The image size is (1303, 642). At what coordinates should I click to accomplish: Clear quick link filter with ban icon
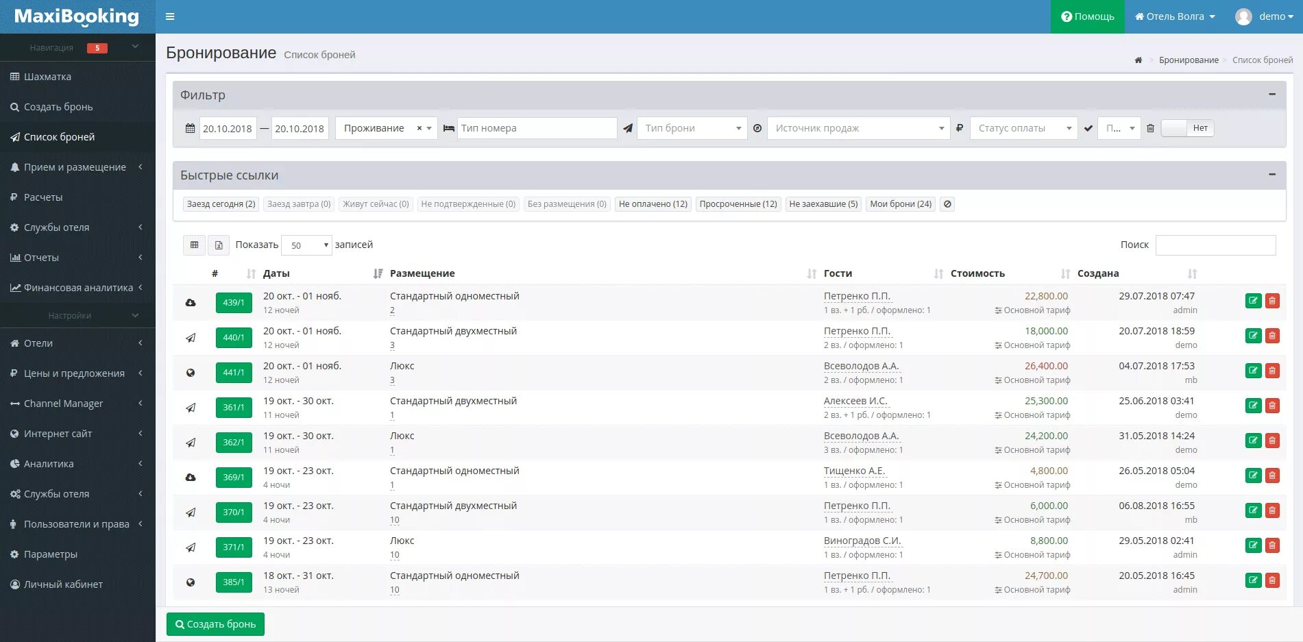[x=947, y=204]
